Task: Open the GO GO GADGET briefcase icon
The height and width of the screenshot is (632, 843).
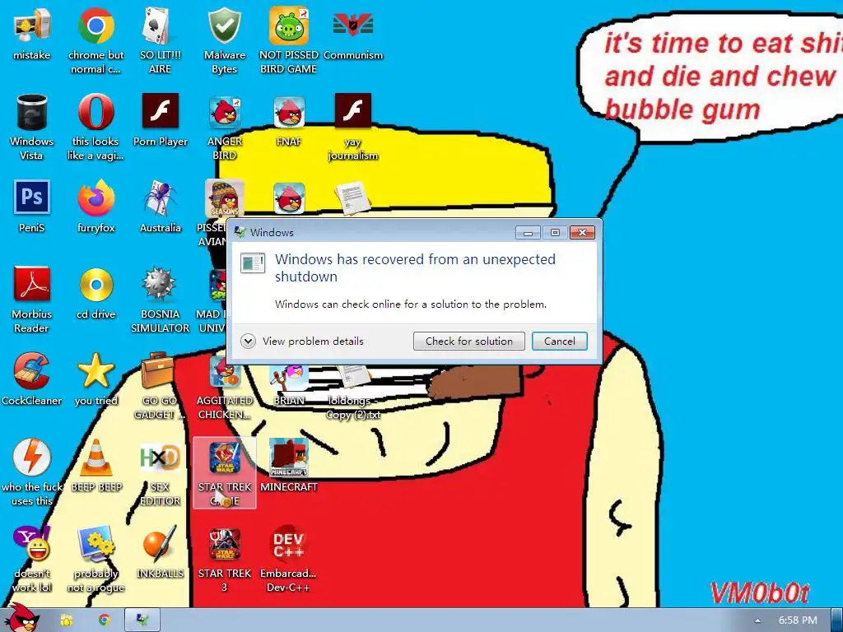Action: point(160,385)
